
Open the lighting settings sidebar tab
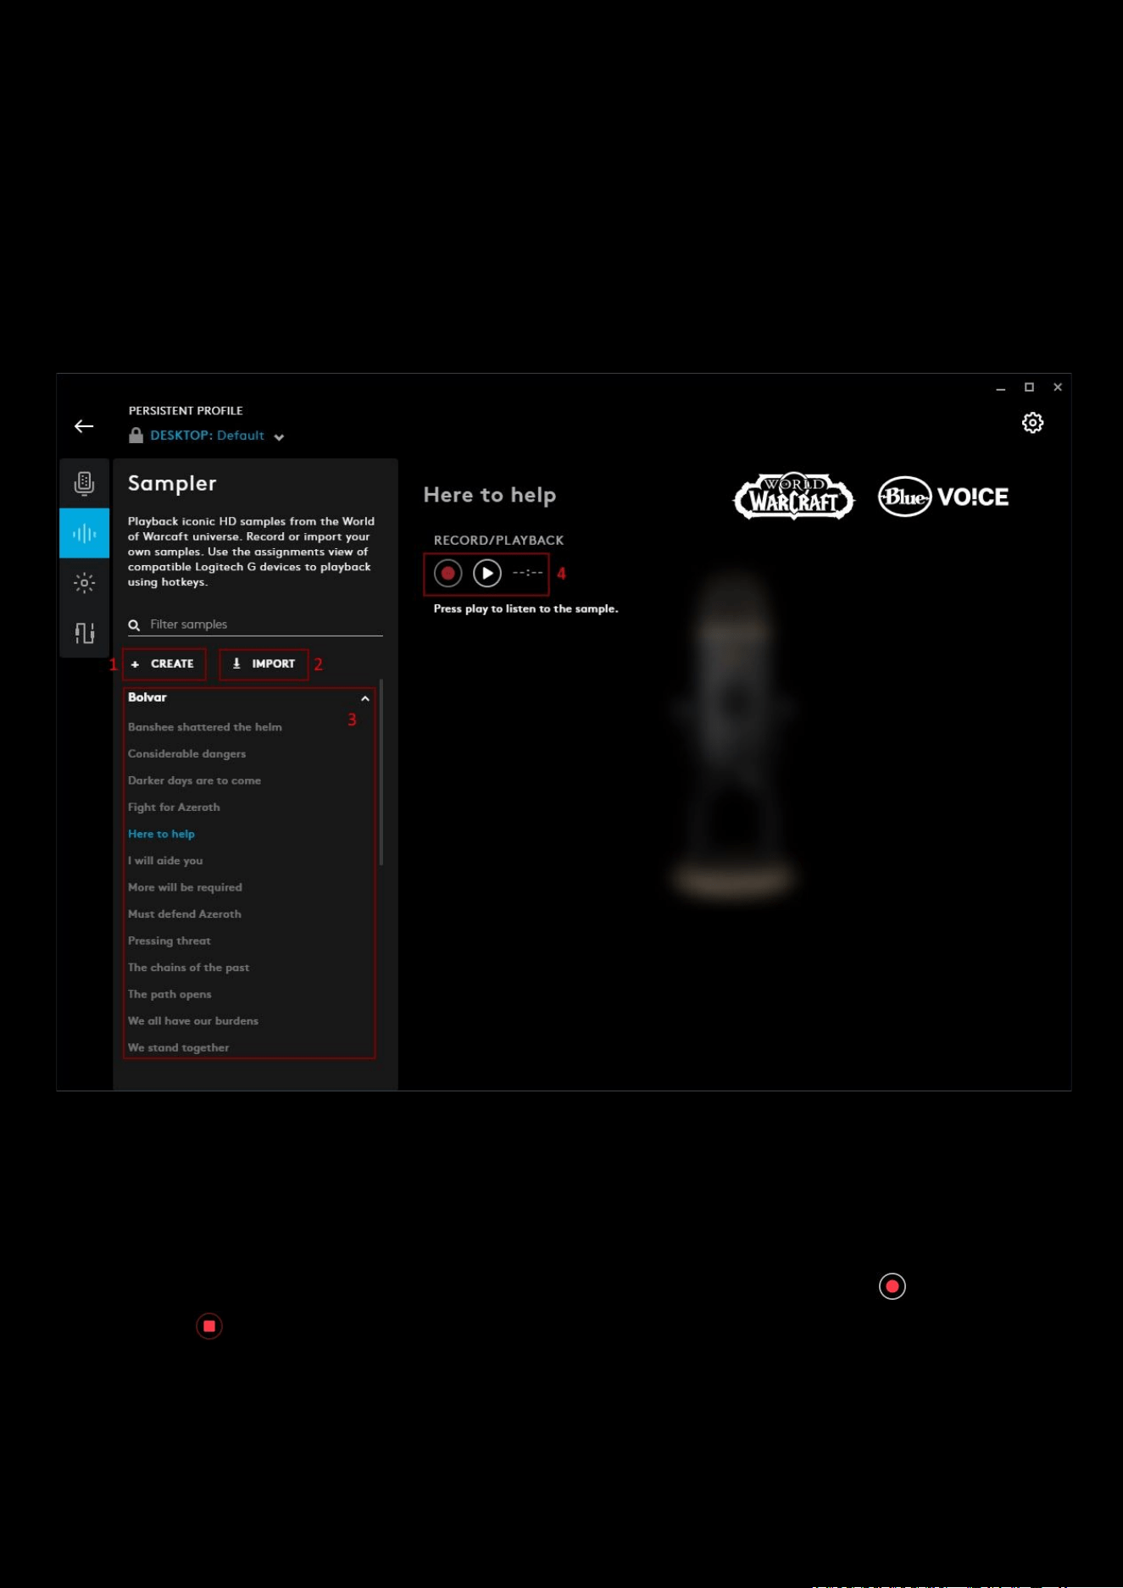coord(84,582)
